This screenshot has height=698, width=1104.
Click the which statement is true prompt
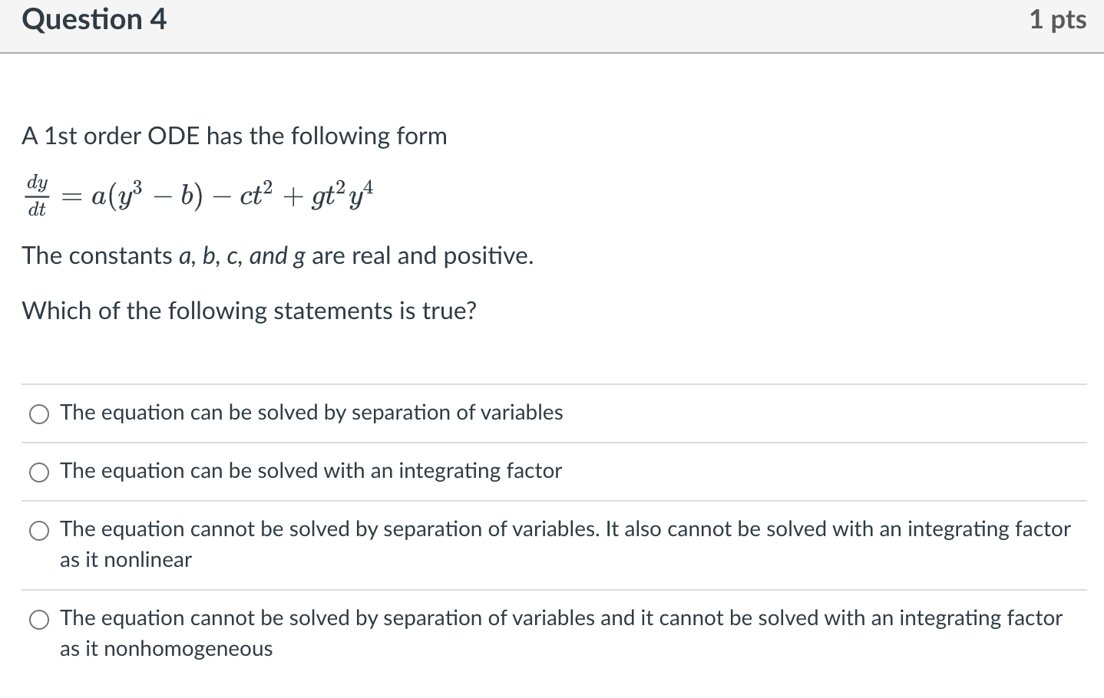pyautogui.click(x=249, y=311)
